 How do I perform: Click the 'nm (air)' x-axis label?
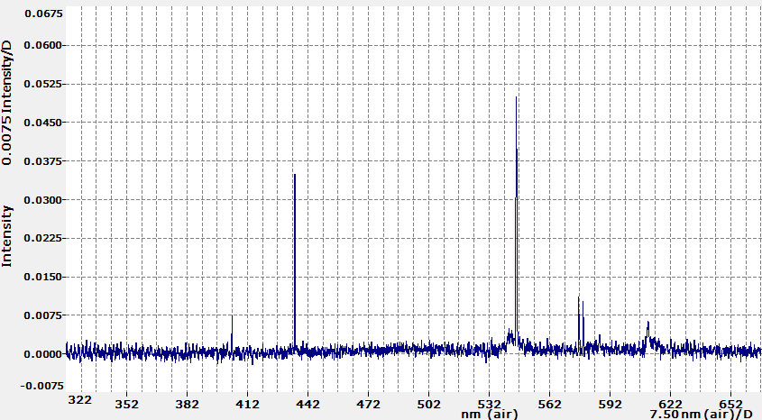(x=488, y=414)
